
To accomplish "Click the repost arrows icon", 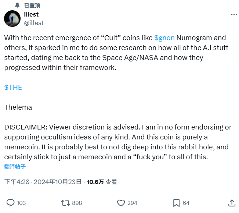I will (65, 203).
